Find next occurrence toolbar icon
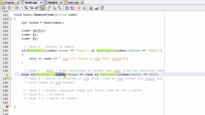The image size is (205, 115). (x=37, y=8)
